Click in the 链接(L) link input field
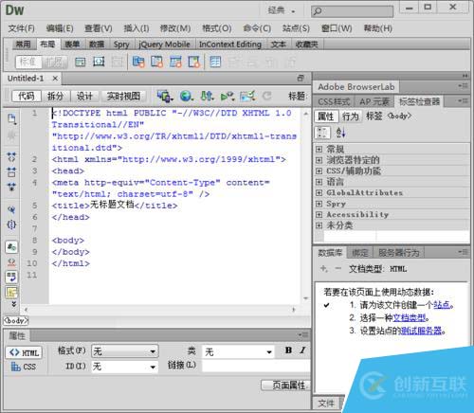This screenshot has height=413, width=474. coord(256,366)
